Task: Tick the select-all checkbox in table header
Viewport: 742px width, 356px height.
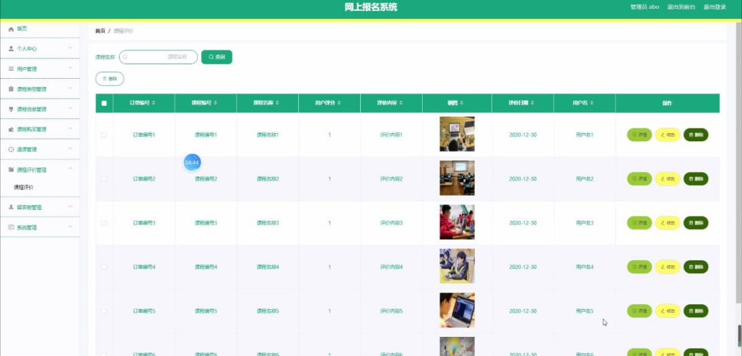Action: click(104, 103)
